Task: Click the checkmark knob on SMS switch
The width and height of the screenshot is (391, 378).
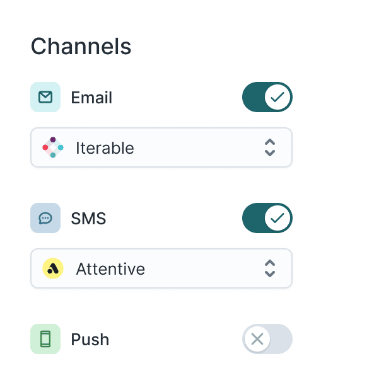Action: 277,218
